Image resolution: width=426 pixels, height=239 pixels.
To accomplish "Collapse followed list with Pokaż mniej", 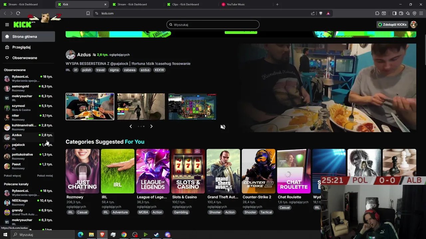I will 45,176.
